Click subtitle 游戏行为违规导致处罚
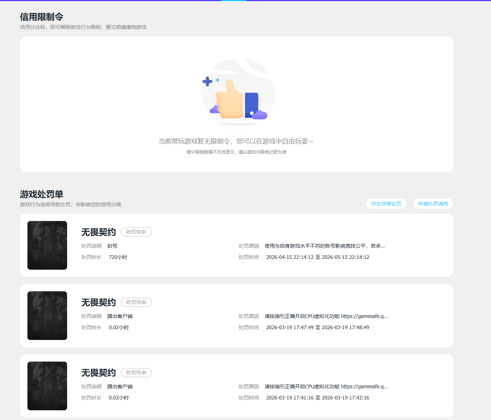Screen dimensions: 491x420 [x=70, y=204]
